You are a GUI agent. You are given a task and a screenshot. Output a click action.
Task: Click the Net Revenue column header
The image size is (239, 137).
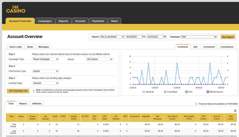click(157, 118)
